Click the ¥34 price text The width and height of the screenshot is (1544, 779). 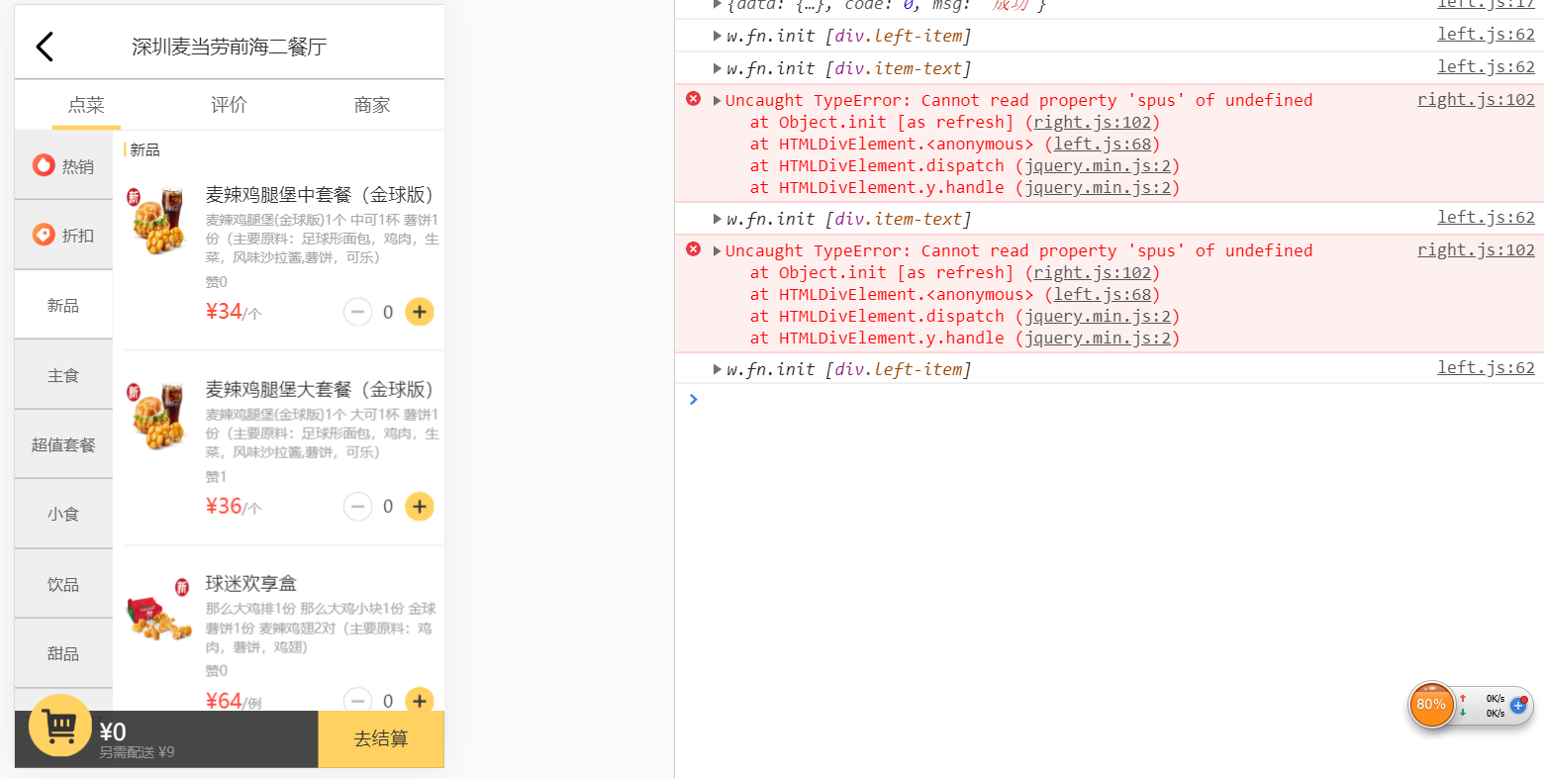224,311
